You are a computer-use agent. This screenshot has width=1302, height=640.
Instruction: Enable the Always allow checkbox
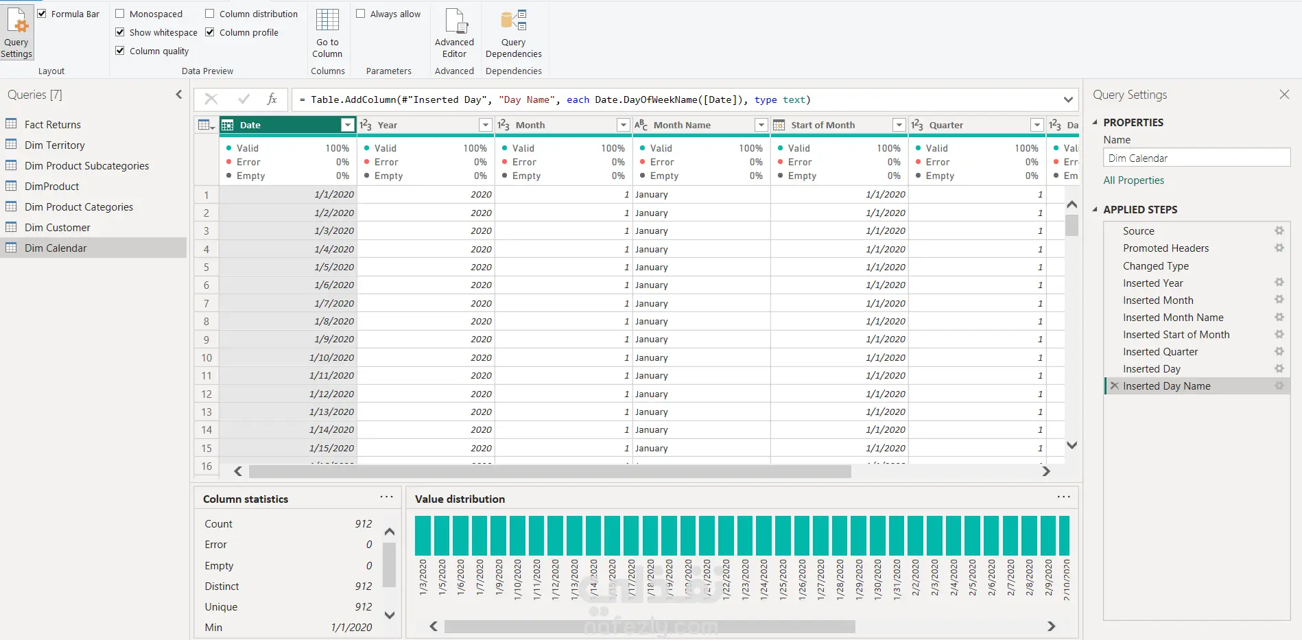(x=361, y=14)
